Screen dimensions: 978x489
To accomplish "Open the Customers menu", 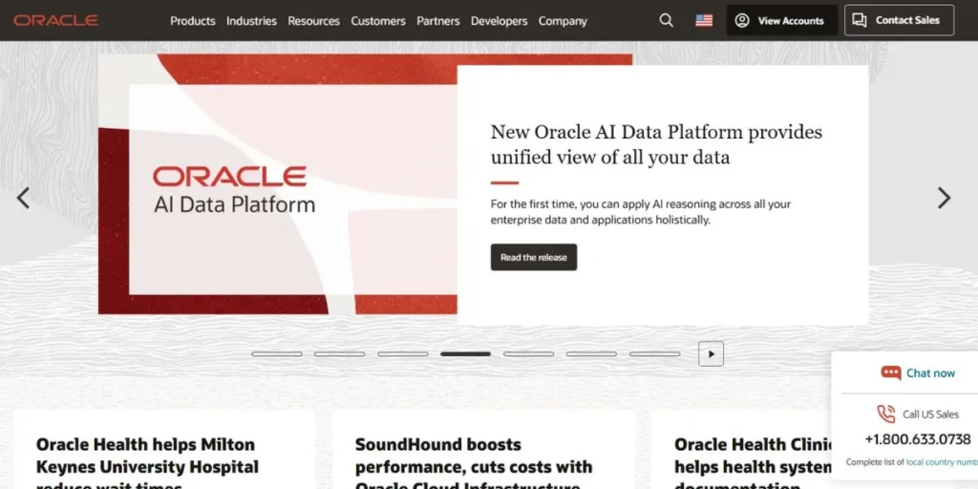I will click(x=378, y=21).
